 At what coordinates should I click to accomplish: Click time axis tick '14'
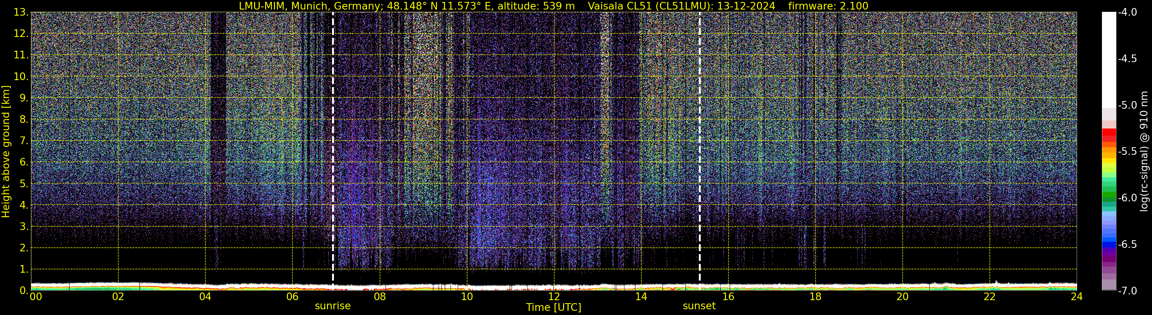pos(641,297)
